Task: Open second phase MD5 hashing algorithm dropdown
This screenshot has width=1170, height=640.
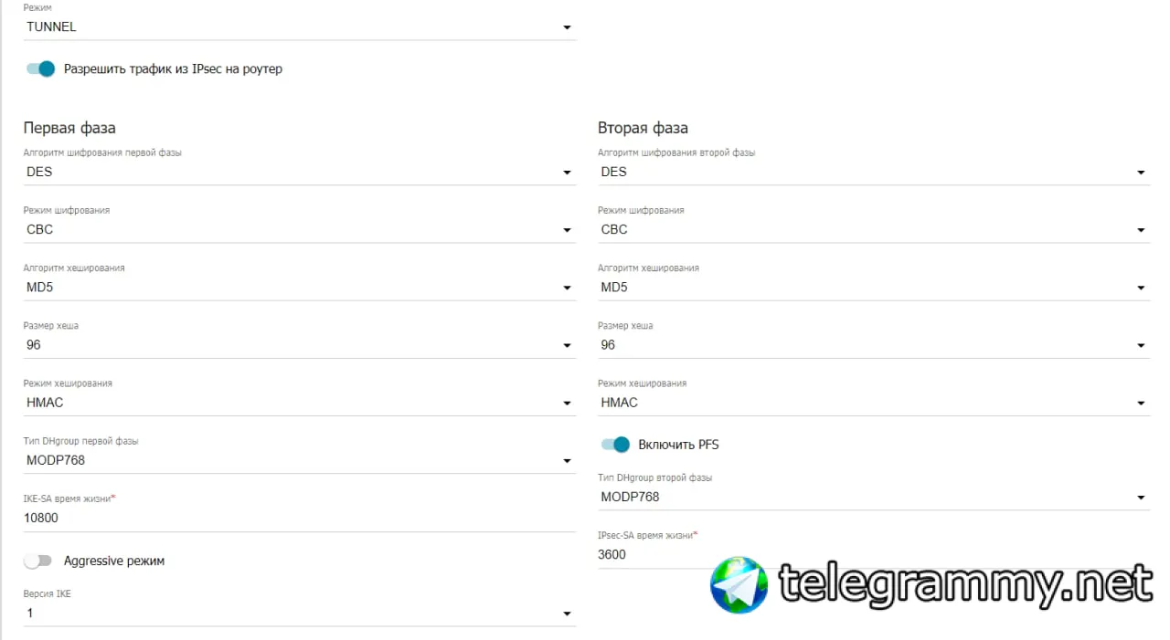Action: pos(874,288)
